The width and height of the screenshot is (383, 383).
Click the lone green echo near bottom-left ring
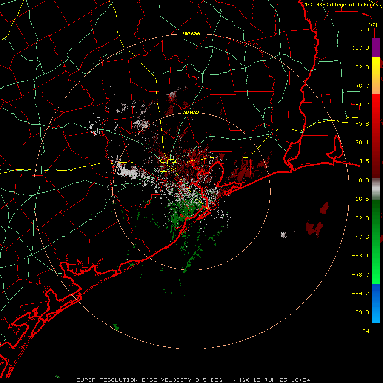click(x=117, y=327)
